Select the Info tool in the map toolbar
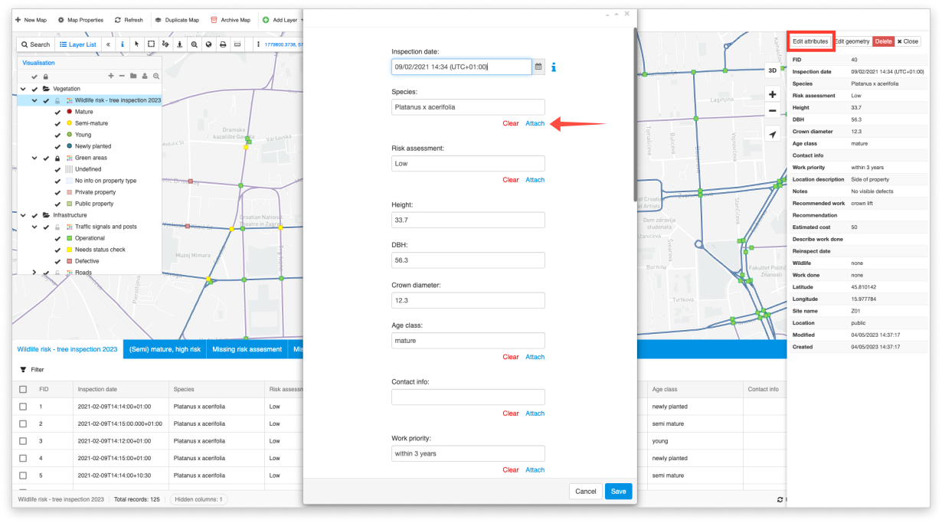Image resolution: width=942 pixels, height=523 pixels. (123, 44)
